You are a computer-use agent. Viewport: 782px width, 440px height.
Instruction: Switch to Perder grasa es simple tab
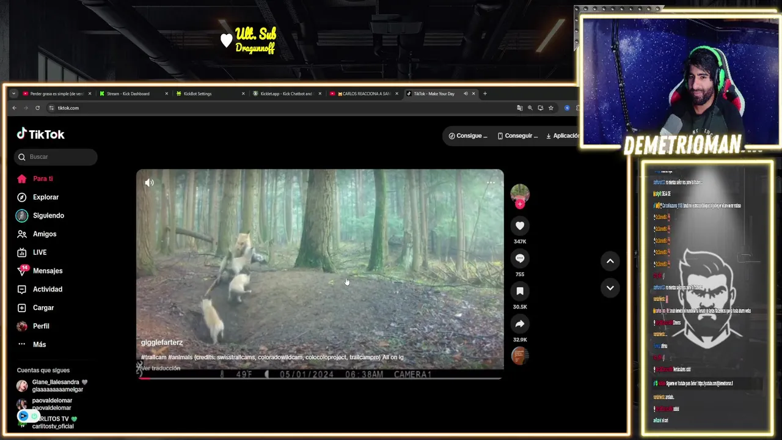pos(57,94)
